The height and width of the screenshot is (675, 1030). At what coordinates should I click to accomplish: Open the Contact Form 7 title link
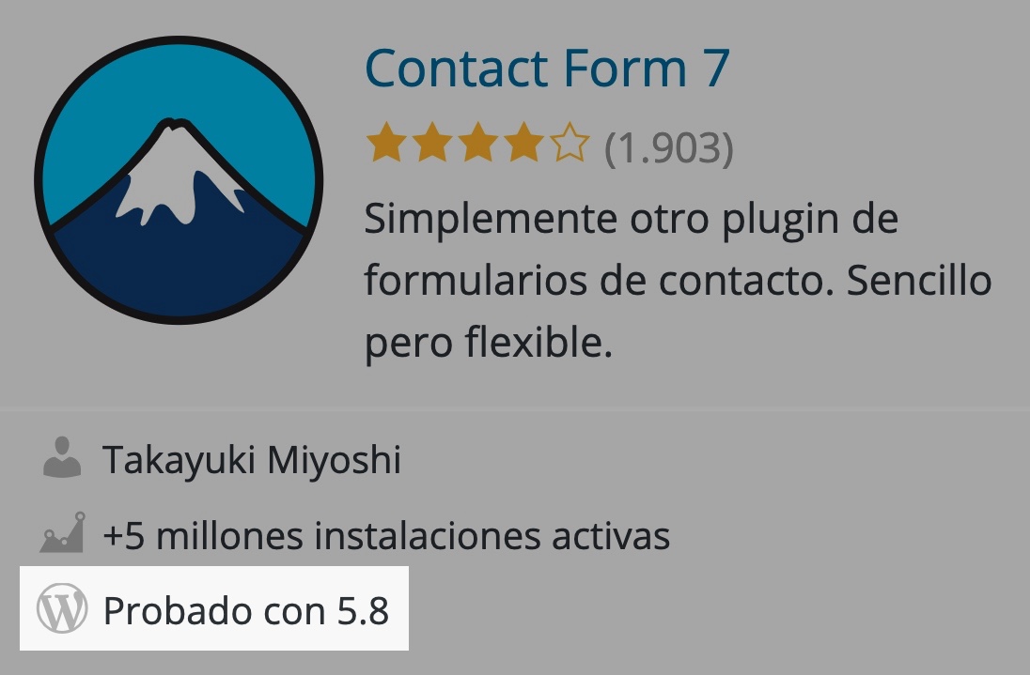point(547,69)
